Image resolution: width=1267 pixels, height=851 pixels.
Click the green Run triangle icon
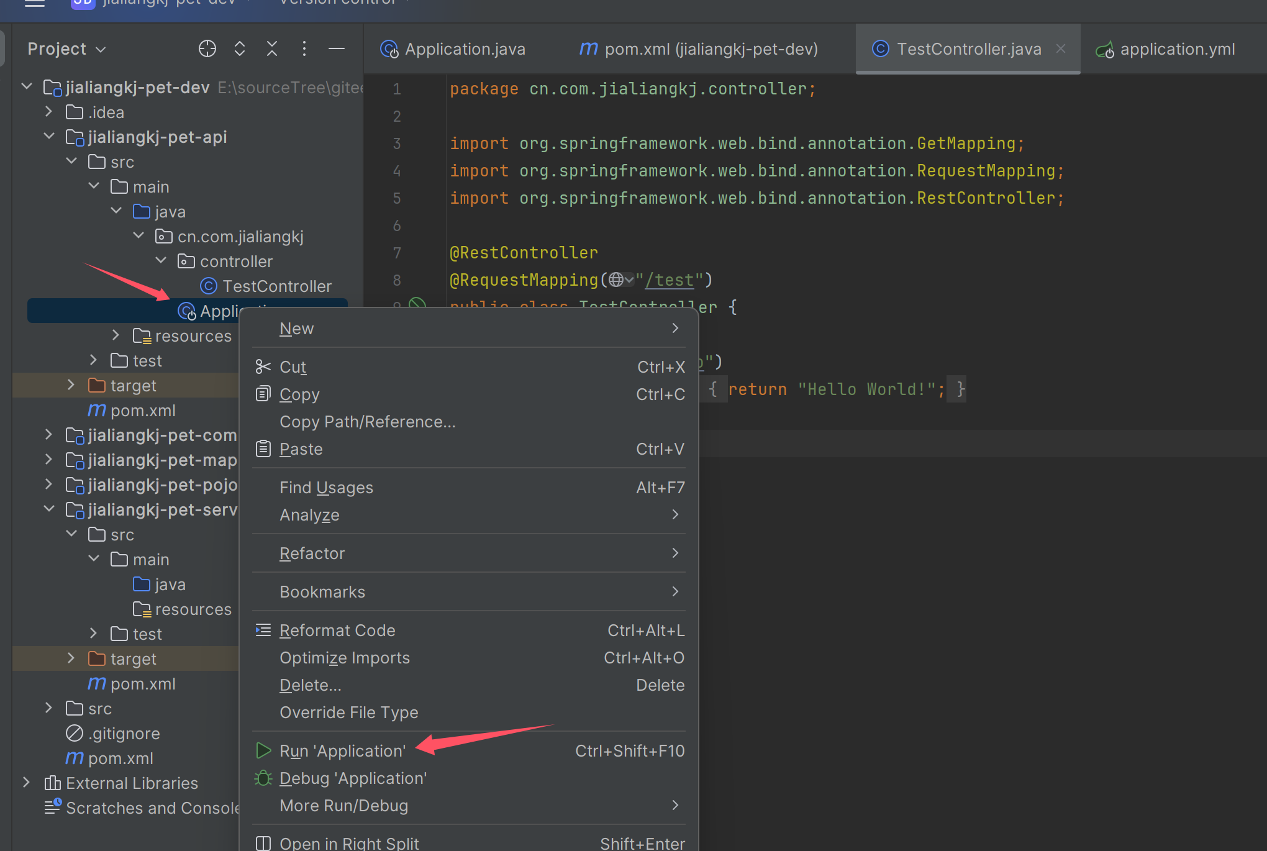263,750
